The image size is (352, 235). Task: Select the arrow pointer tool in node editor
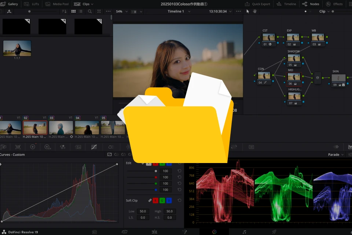(247, 11)
